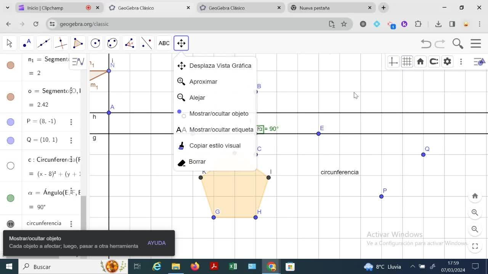Screen dimensions: 488x274
Task: Click AYUDA in the tooltip
Action: pyautogui.click(x=157, y=243)
